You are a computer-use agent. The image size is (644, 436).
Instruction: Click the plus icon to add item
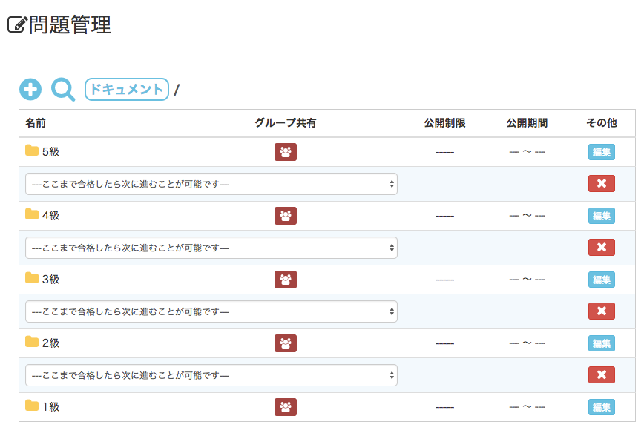[x=30, y=90]
